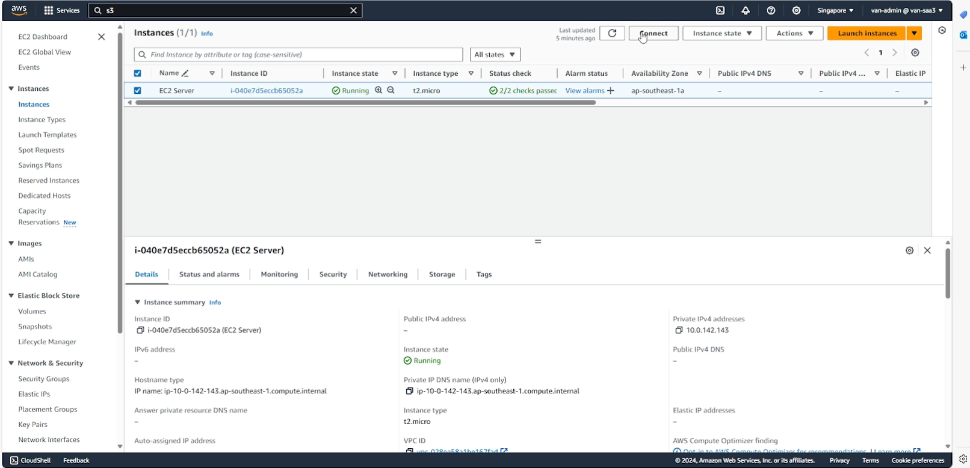Screen dimensions: 970x468
Task: Open table preferences gear icon
Action: tap(915, 53)
